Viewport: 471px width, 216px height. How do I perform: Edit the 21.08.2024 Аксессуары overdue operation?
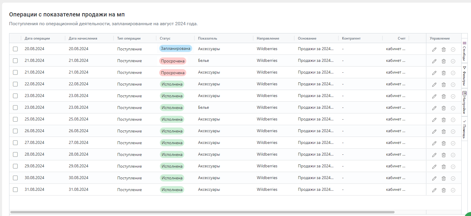tap(434, 73)
